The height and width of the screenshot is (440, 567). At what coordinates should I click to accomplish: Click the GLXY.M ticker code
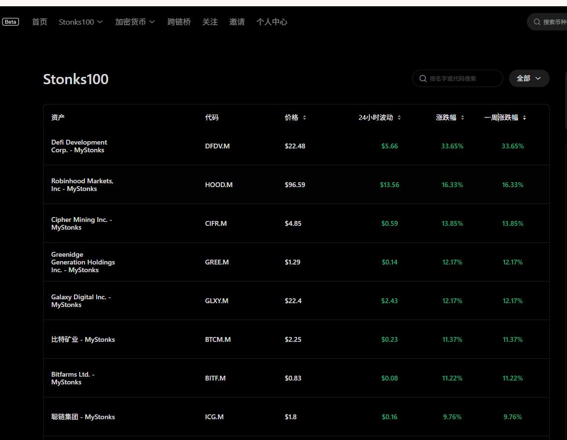[217, 301]
